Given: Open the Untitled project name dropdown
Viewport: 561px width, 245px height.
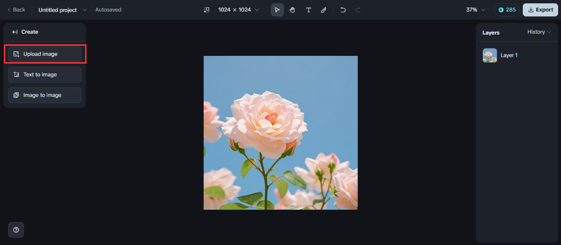Looking at the screenshot, I should click(x=62, y=10).
